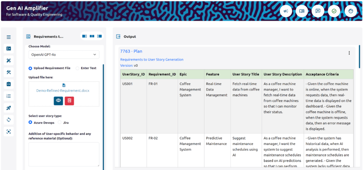Preview uploaded file with eye button

(x=58, y=101)
